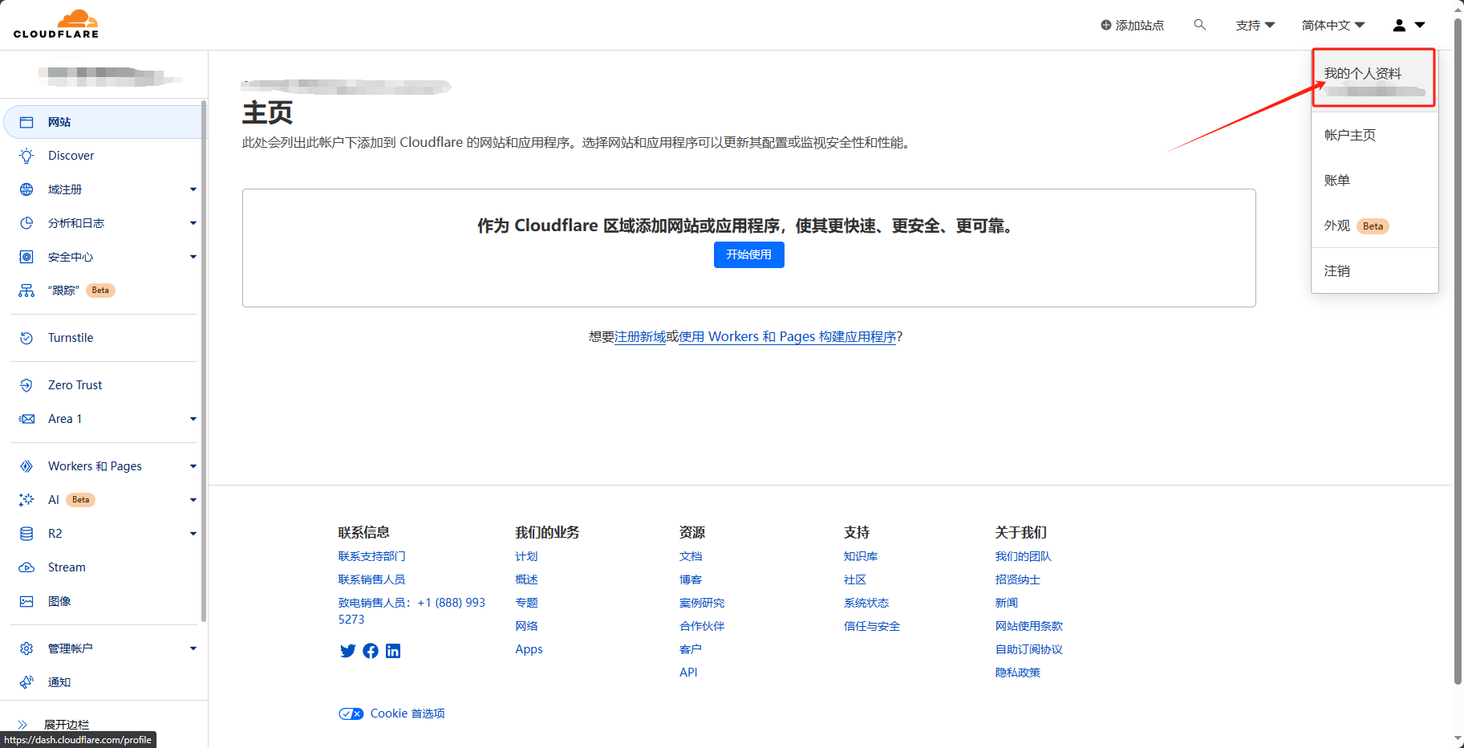
Task: Open Cloudflare's Twitter page
Action: (347, 651)
